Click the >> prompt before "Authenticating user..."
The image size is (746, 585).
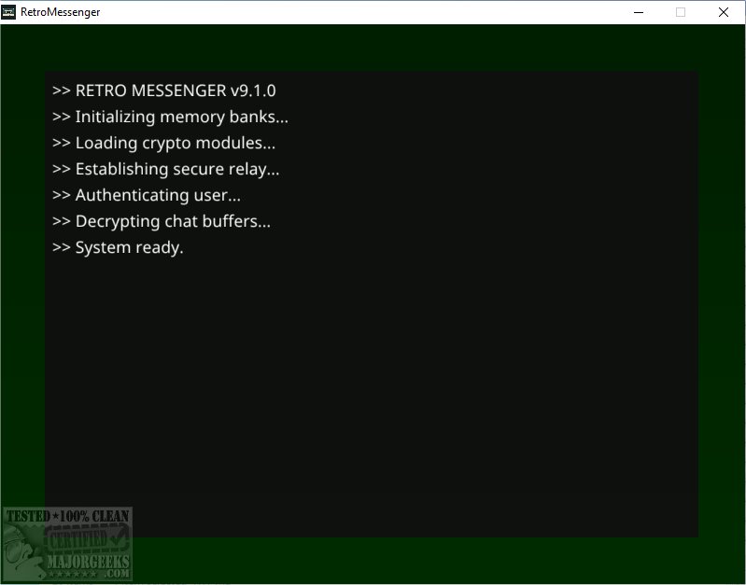(62, 195)
